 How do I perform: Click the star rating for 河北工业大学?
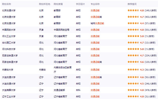click(133, 36)
